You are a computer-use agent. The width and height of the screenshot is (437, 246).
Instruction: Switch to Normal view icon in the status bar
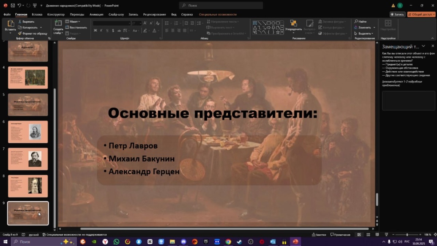tap(359, 235)
